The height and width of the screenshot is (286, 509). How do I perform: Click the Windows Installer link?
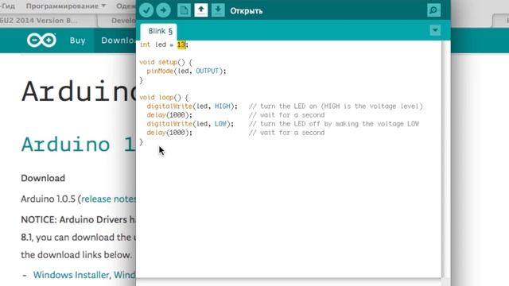[71, 275]
